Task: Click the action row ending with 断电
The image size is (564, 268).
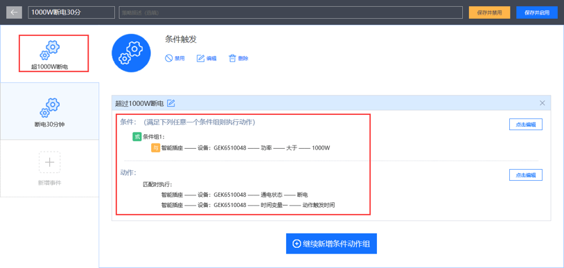Action: tap(234, 195)
